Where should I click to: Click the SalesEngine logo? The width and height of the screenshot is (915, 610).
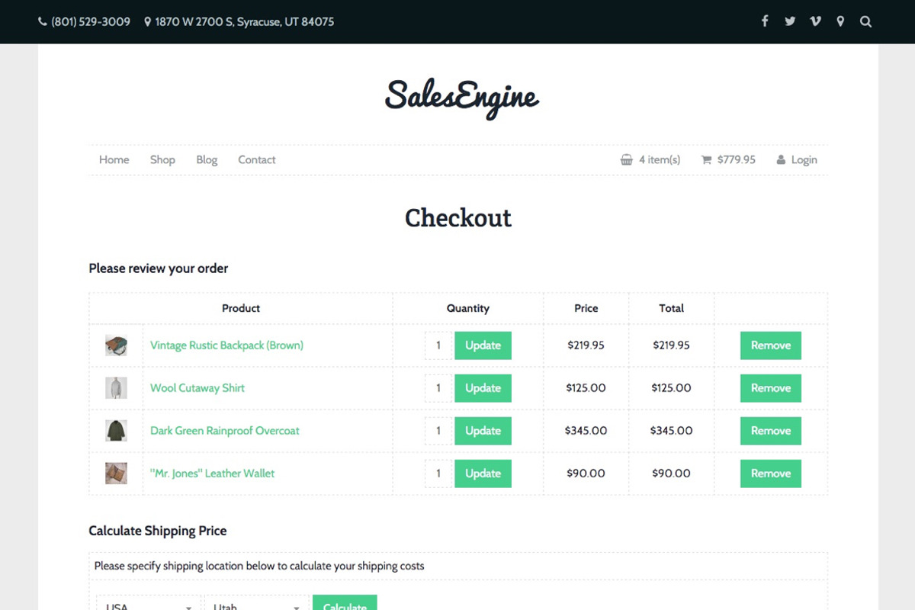coord(462,98)
